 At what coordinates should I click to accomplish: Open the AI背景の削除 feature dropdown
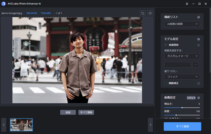(x=182, y=24)
